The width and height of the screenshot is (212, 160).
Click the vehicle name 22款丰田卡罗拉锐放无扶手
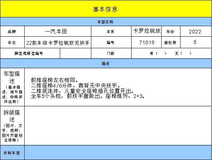[x=58, y=42]
